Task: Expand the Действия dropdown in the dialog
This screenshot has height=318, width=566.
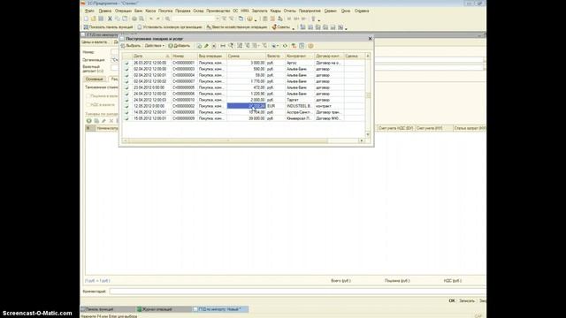Action: click(x=155, y=46)
